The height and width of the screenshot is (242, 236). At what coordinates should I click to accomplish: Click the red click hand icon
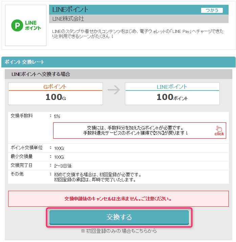tap(219, 130)
